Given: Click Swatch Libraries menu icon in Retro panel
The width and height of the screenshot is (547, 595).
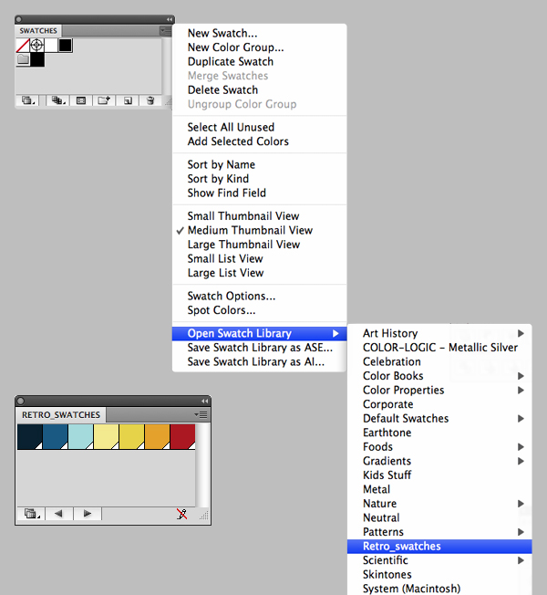Looking at the screenshot, I should point(31,514).
